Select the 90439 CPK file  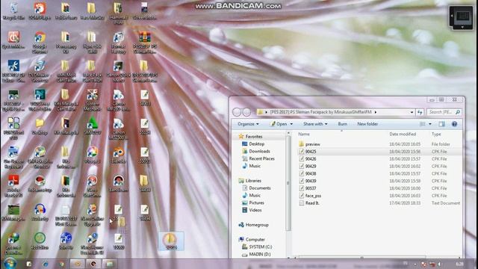coord(311,181)
